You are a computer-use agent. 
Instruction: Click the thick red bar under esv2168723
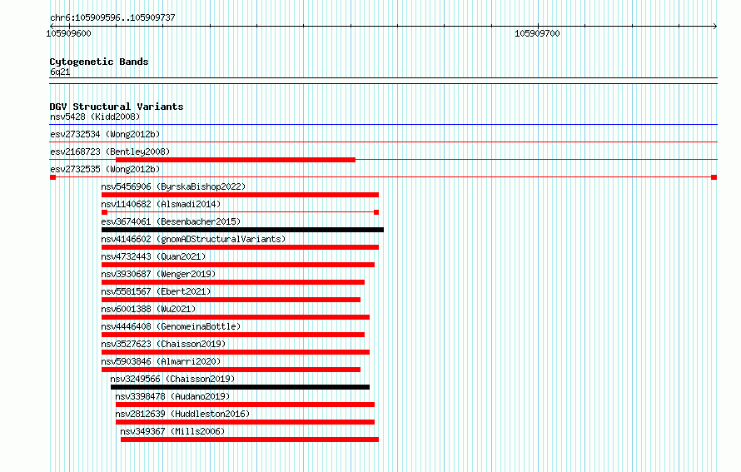(x=236, y=160)
